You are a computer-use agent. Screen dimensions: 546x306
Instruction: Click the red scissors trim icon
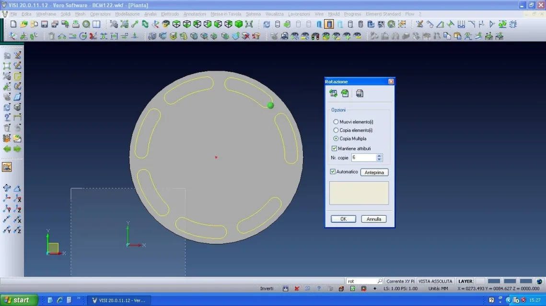click(93, 36)
